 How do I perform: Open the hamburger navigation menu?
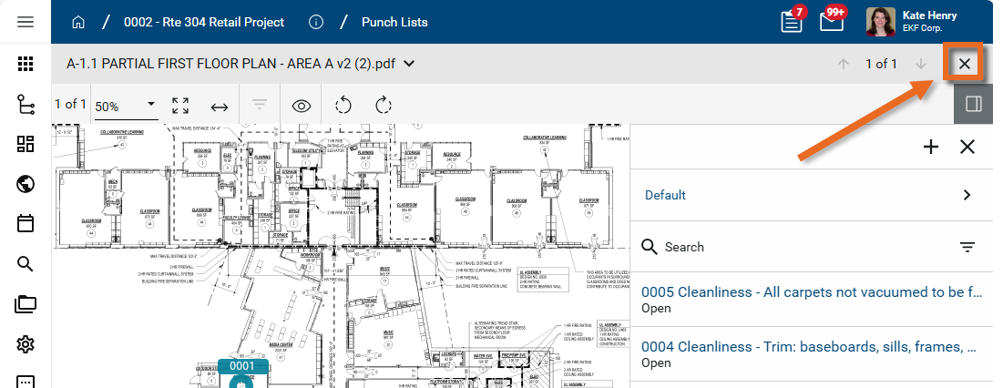click(26, 22)
